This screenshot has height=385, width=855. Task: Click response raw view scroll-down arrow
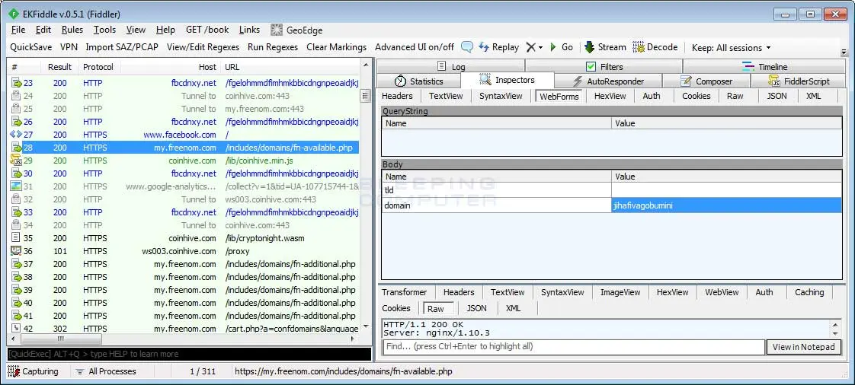point(835,332)
